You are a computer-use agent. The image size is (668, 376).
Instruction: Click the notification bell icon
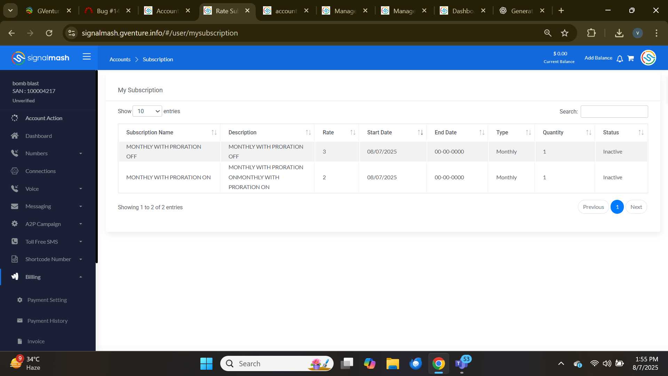point(620,58)
